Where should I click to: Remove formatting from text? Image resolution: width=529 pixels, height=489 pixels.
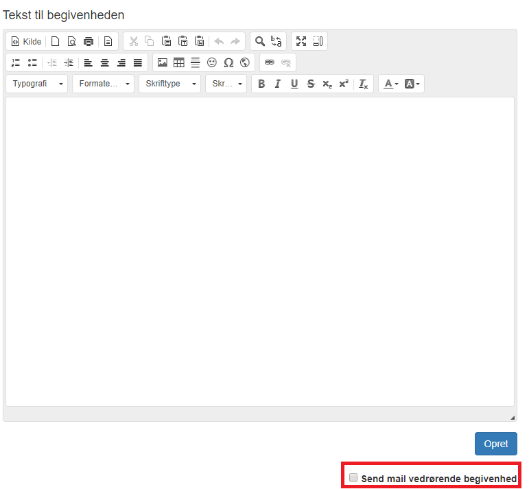(364, 84)
